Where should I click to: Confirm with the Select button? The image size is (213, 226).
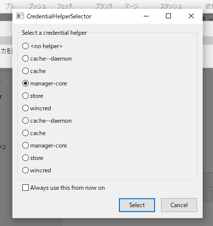click(137, 205)
